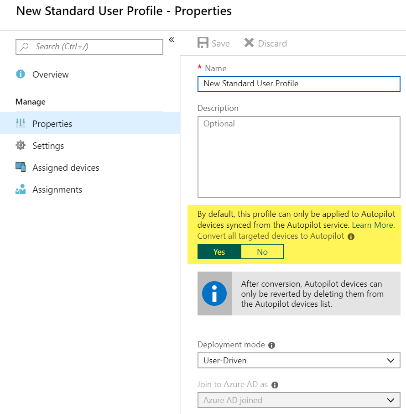Click the Properties sliders icon
Screen dimensions: 406x414
21,124
